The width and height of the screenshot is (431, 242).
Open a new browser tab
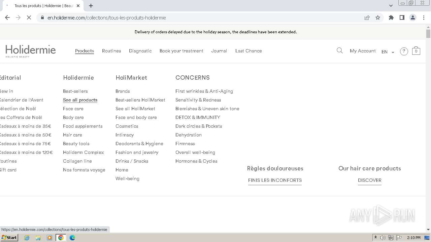click(x=91, y=6)
